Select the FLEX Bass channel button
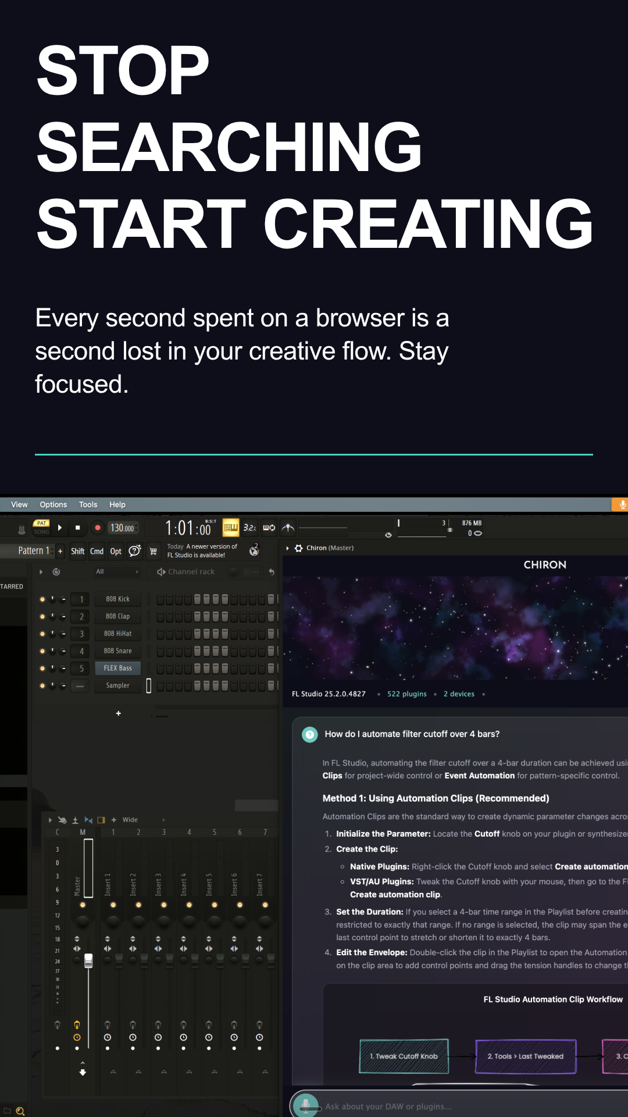The image size is (628, 1117). (117, 668)
